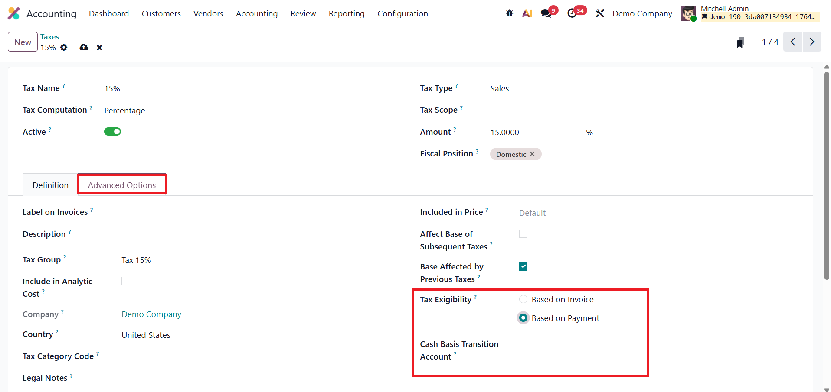Screen dimensions: 831x392
Task: Click the cloud save icon
Action: click(84, 47)
